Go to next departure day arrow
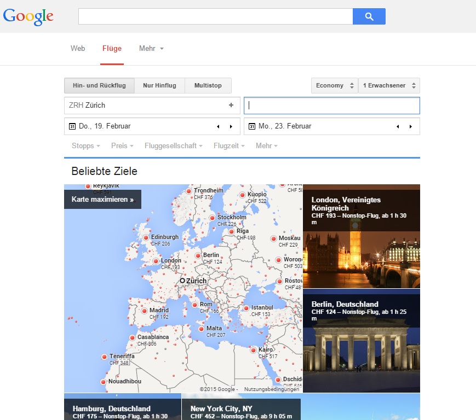The width and height of the screenshot is (476, 420). [231, 126]
